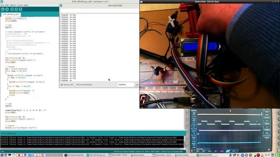Click the 10:22 clock in tray
280x157 pixels.
pyautogui.click(x=267, y=155)
